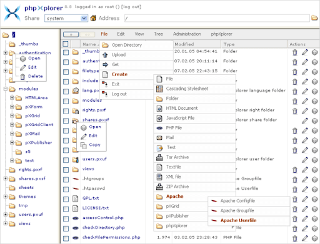Sort by the Modified column header

tap(197, 44)
